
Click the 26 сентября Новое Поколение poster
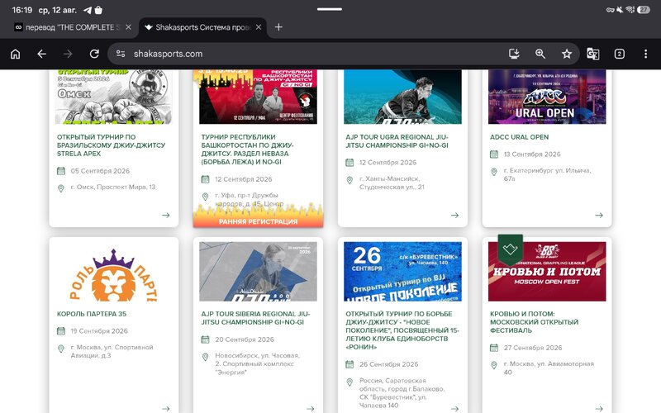click(x=402, y=272)
